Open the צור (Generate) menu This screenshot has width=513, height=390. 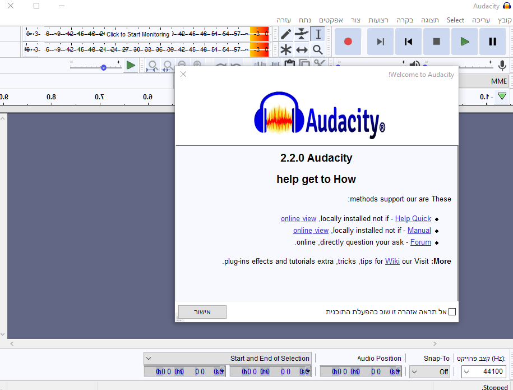pos(355,20)
